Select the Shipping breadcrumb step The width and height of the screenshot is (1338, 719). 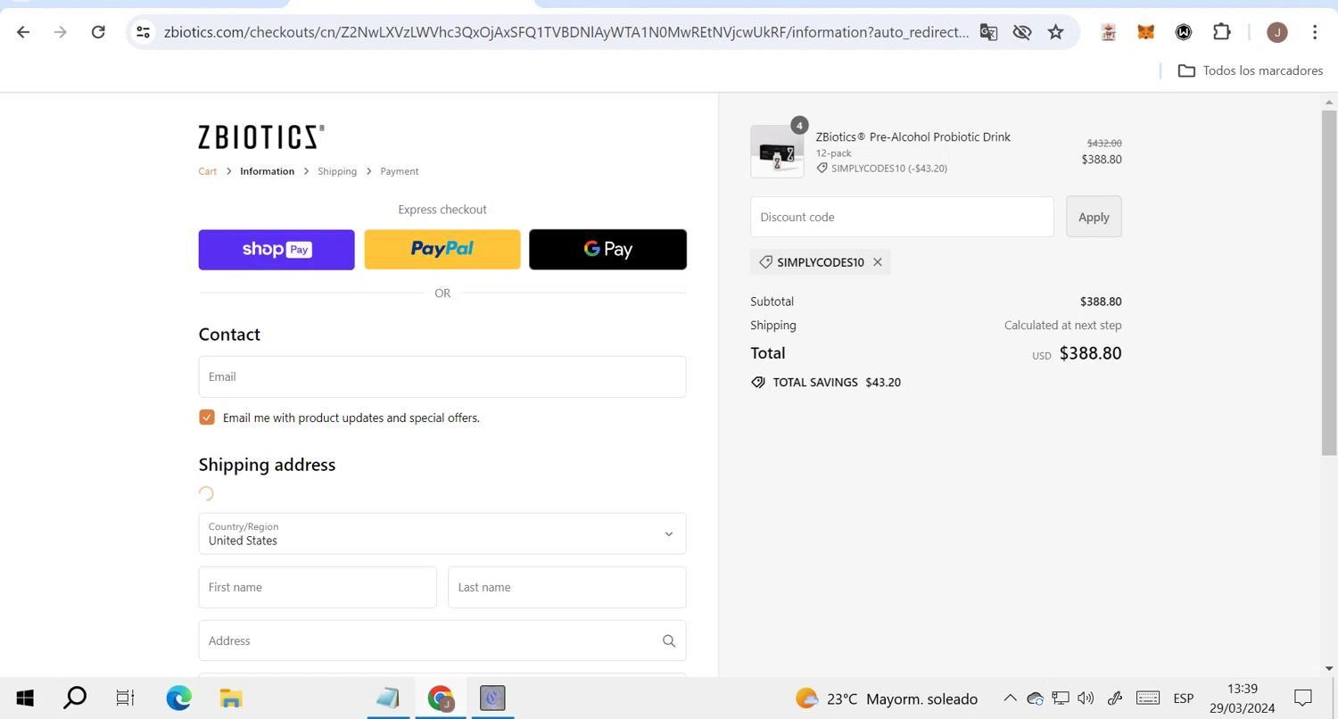click(337, 171)
